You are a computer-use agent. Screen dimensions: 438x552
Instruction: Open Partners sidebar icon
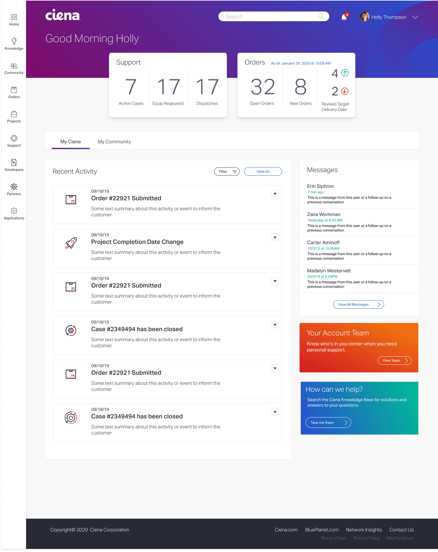pos(14,187)
